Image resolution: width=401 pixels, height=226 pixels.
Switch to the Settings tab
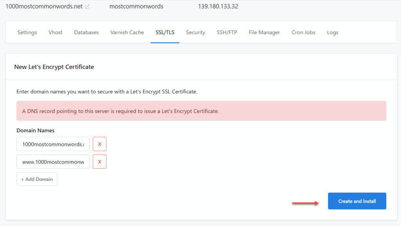pos(27,32)
